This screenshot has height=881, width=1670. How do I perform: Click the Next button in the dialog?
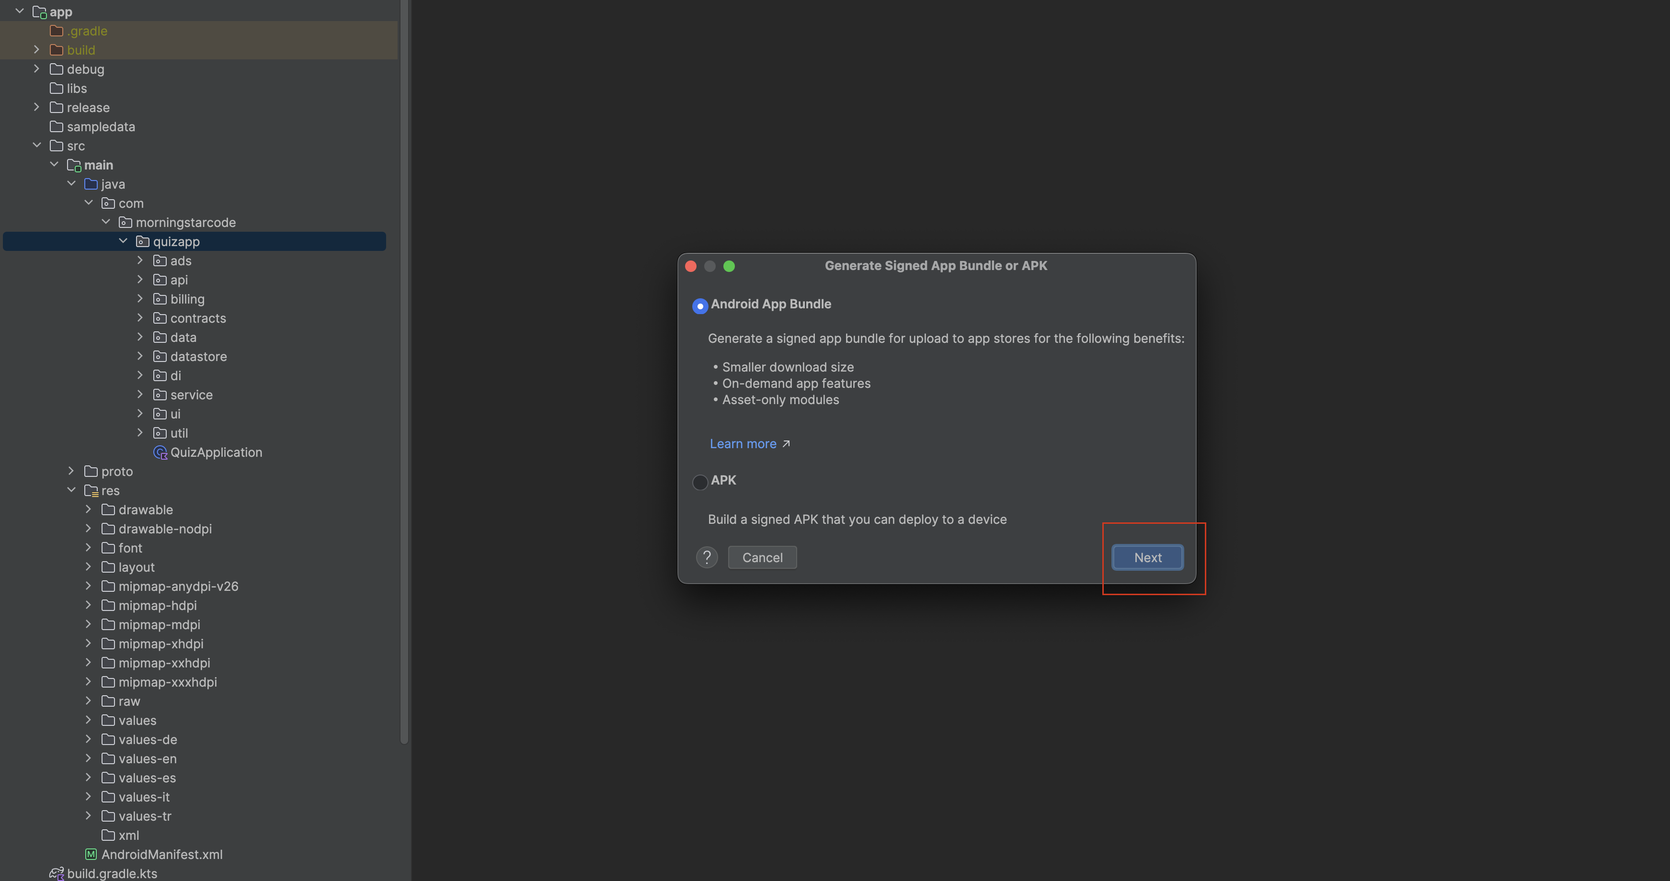[x=1147, y=557]
